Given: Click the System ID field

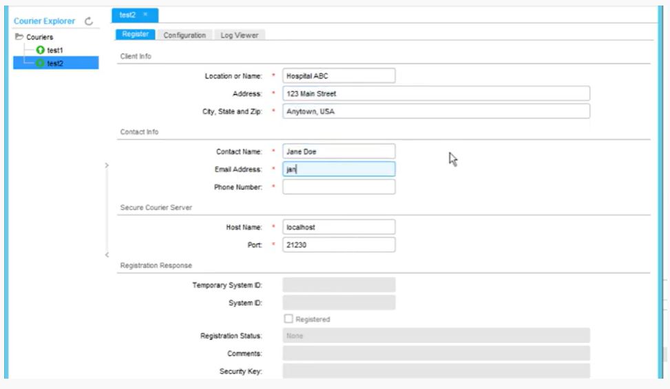Looking at the screenshot, I should tap(339, 303).
